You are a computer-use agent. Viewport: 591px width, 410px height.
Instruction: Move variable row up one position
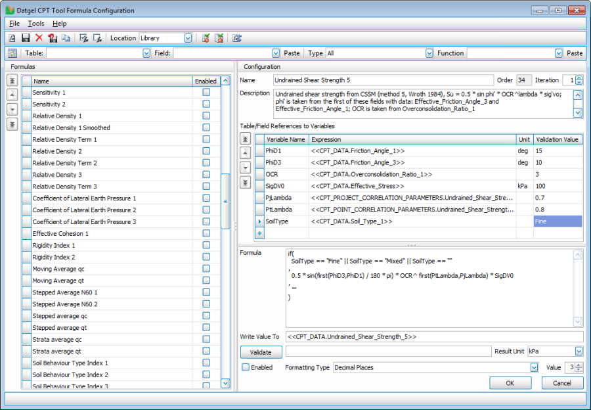[245, 153]
